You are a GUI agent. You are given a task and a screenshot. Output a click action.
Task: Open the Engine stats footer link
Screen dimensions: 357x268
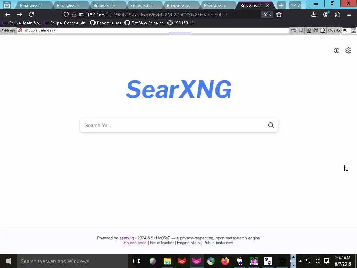188,243
